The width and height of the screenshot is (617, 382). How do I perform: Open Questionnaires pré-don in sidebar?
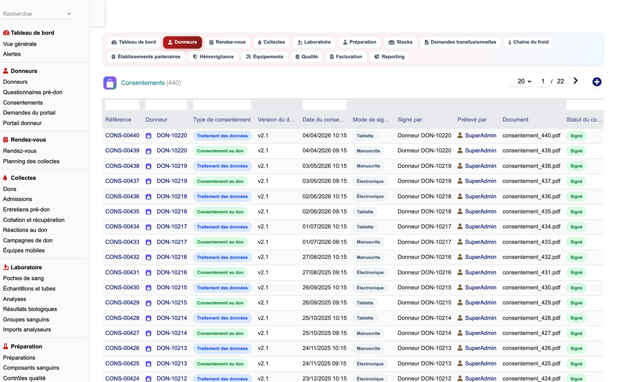point(32,92)
